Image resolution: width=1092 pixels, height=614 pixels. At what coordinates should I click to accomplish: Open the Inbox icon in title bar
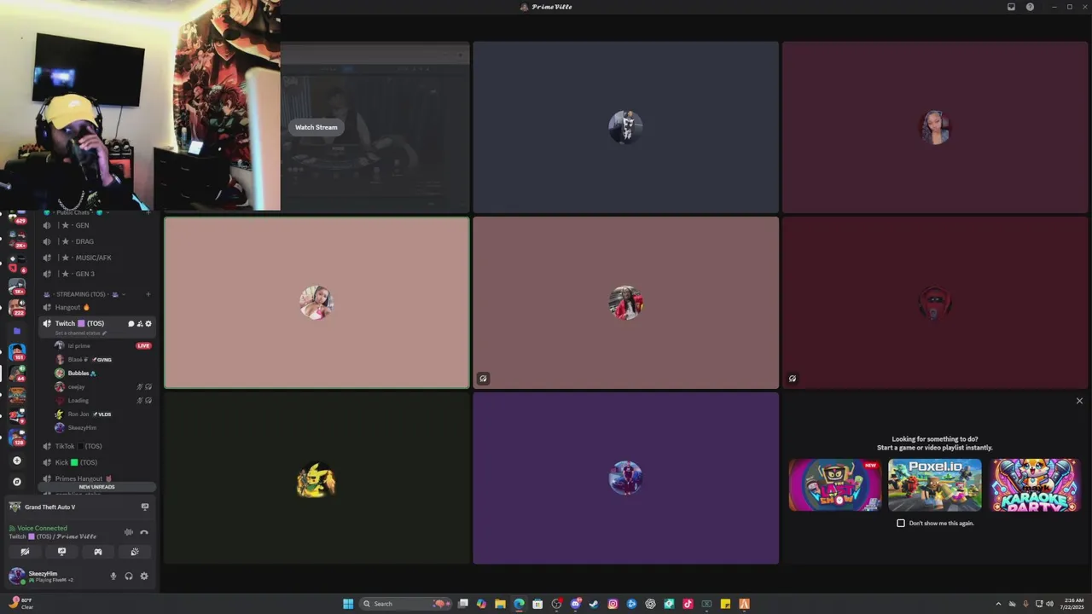pyautogui.click(x=1011, y=7)
